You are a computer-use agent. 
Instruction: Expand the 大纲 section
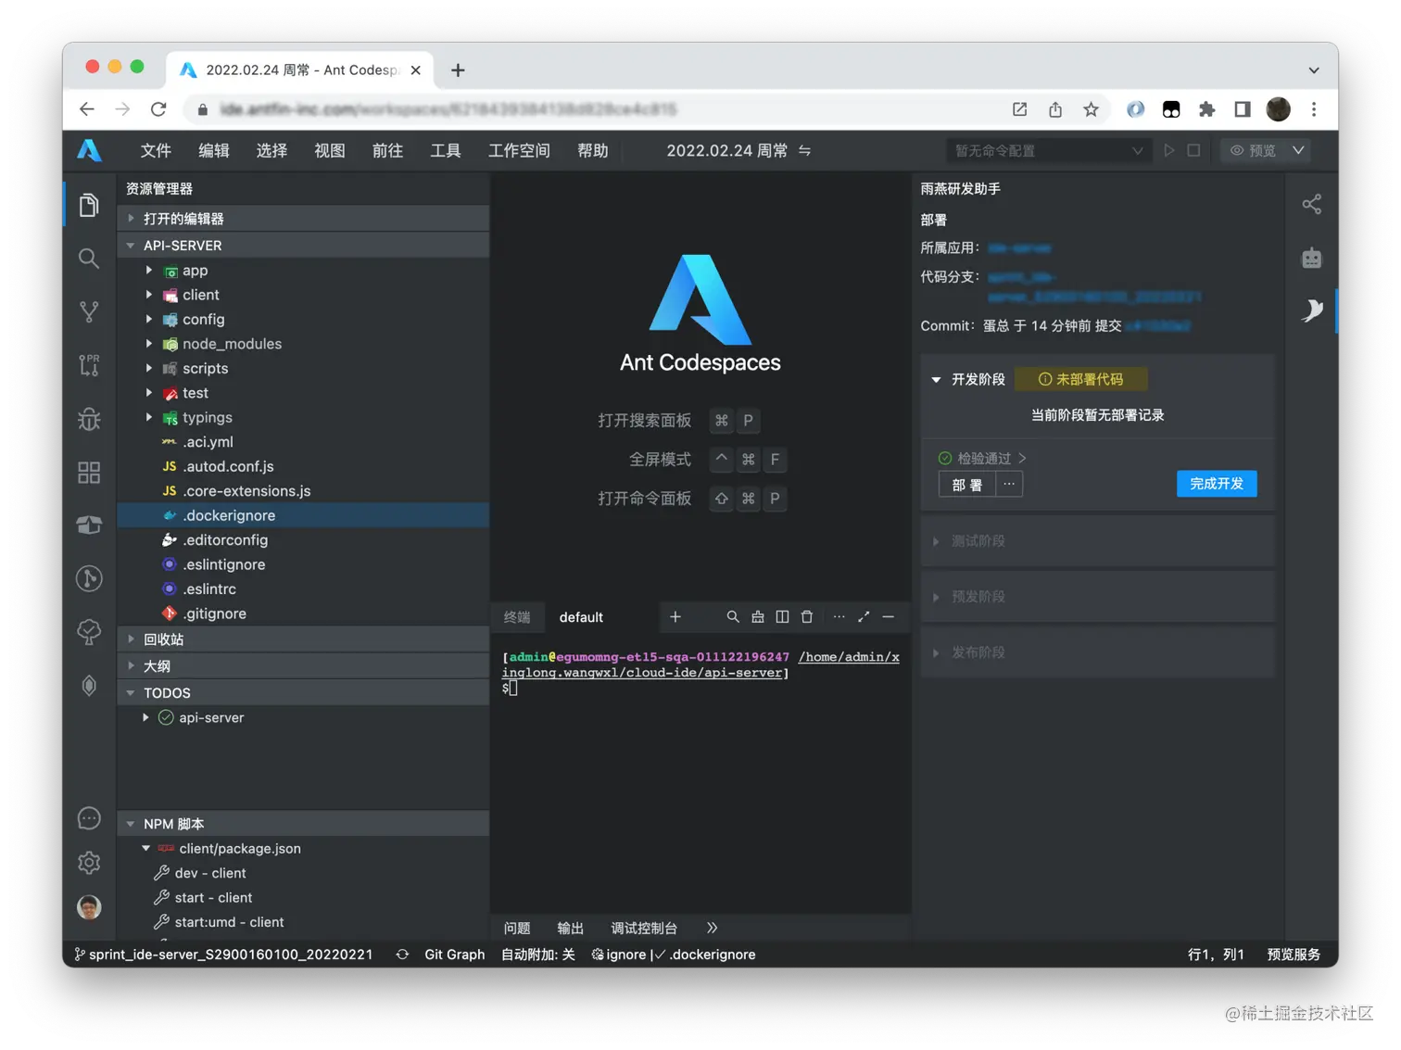(x=303, y=666)
